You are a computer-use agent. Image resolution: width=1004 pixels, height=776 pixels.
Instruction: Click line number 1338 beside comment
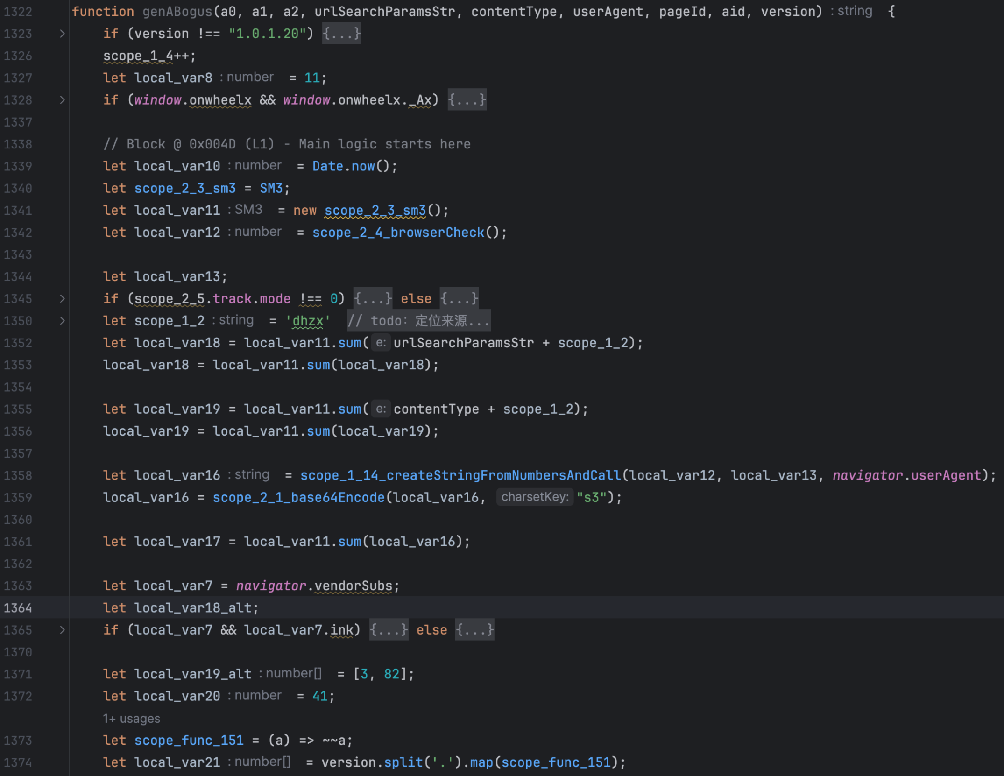tap(18, 144)
